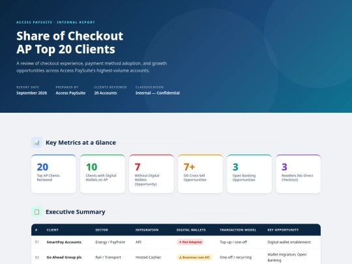This screenshot has height=264, width=352.
Task: Select the 'Key Metrics at a Glance' heading
Action: coord(81,143)
